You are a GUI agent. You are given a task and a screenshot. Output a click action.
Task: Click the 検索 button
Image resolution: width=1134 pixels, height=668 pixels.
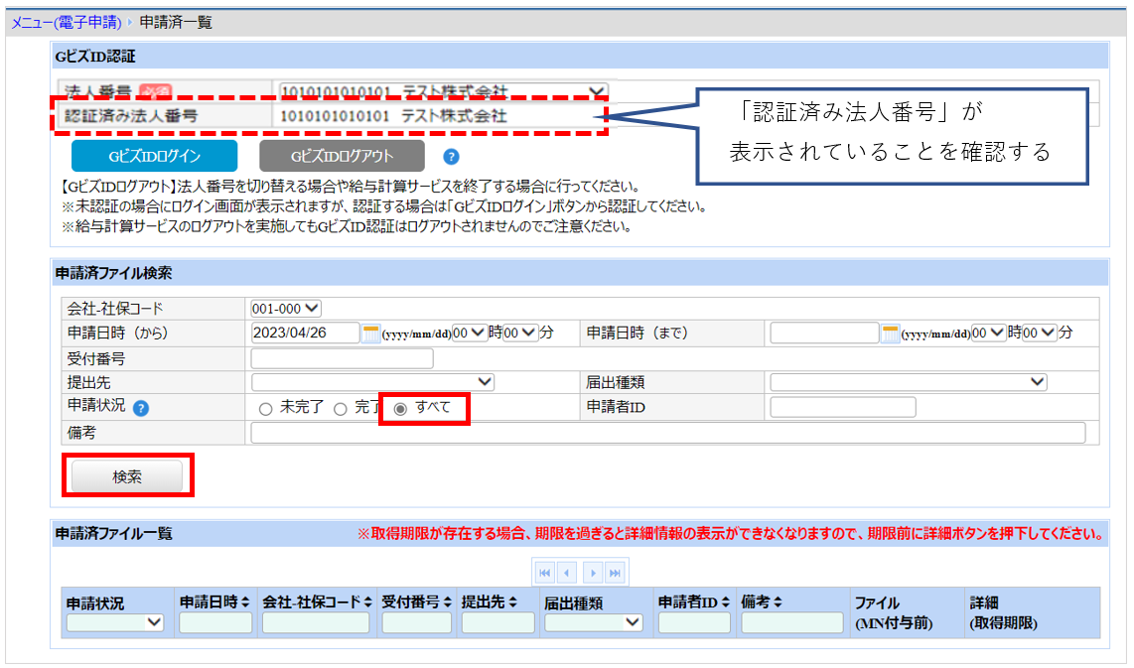127,476
